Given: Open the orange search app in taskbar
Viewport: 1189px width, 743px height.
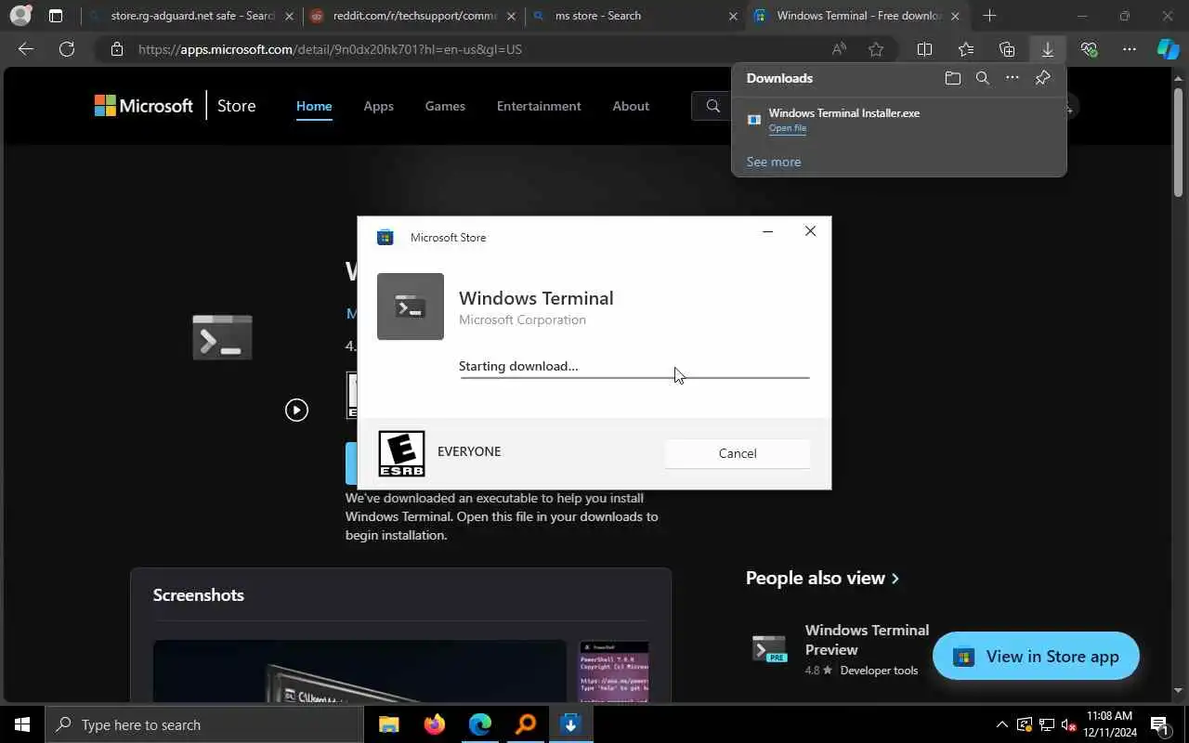Looking at the screenshot, I should tap(525, 724).
